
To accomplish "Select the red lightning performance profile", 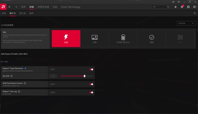I will 66,39.
